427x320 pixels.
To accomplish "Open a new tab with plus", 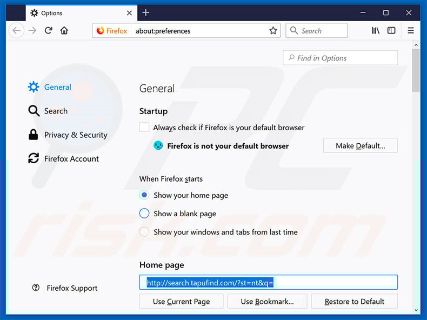I will coord(146,12).
